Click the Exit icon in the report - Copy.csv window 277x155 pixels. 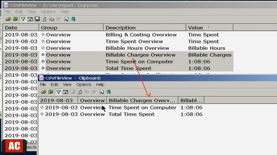pyautogui.click(x=73, y=19)
